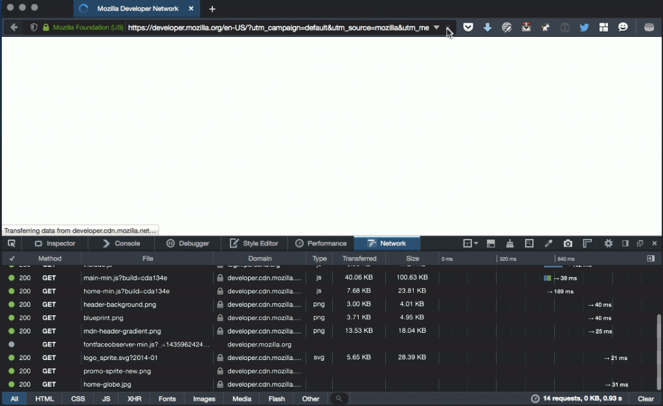Sort requests by File column
Screen dimensions: 663x406
[148, 258]
